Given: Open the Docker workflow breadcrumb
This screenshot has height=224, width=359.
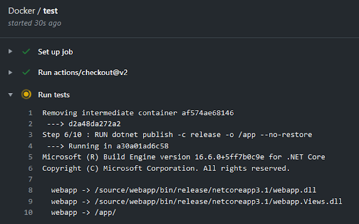Looking at the screenshot, I should coord(20,11).
